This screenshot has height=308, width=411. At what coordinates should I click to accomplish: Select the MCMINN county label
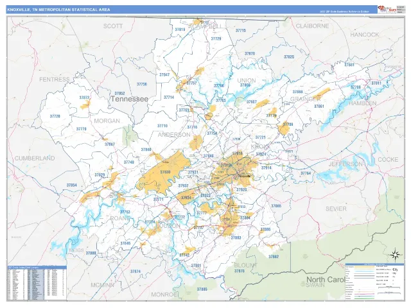[103, 285]
